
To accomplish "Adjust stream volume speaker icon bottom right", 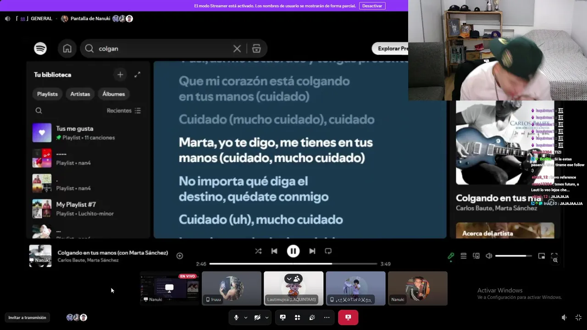I will [564, 317].
